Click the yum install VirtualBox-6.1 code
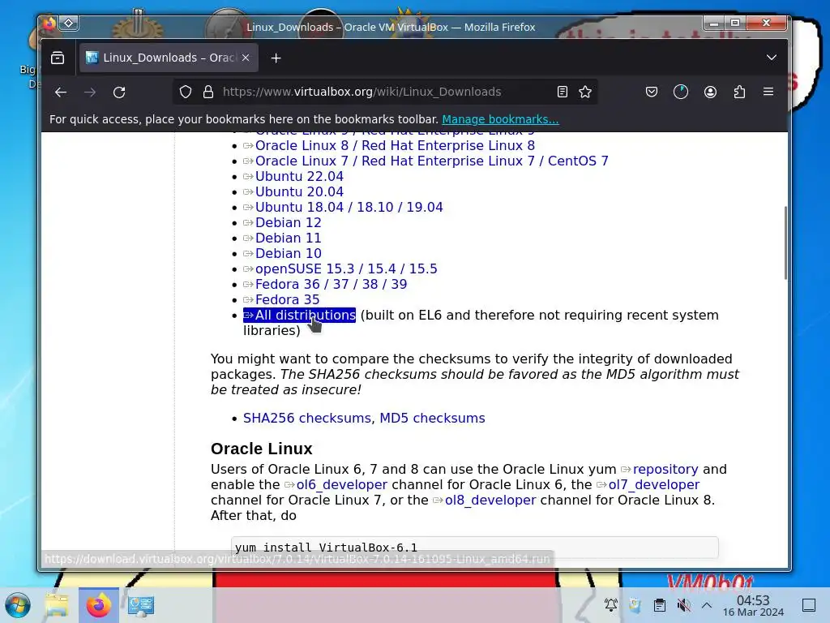830x623 pixels. point(326,548)
